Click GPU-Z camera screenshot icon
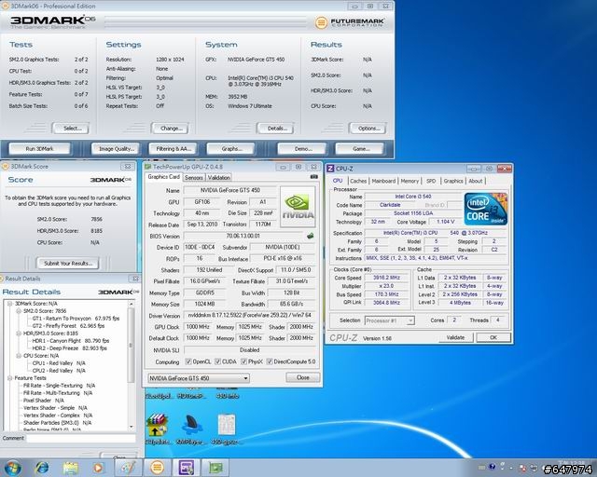Viewport: 597px width, 477px height. point(313,177)
